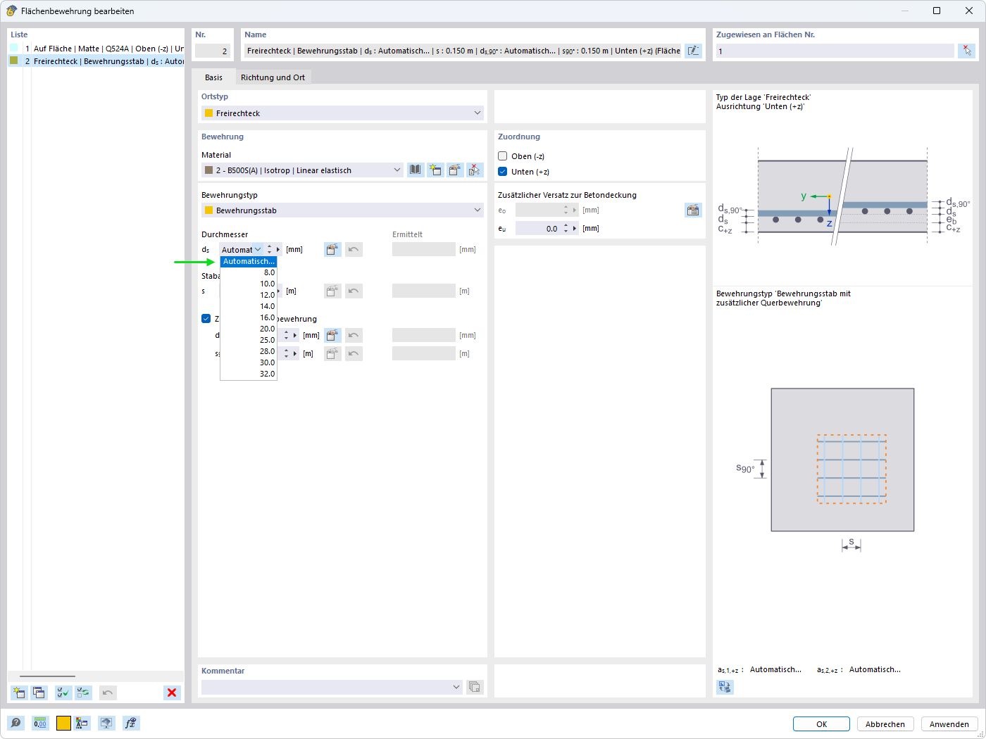Collapse the ds diameter dropdown arrow
Screen dimensions: 986x739
(x=258, y=249)
